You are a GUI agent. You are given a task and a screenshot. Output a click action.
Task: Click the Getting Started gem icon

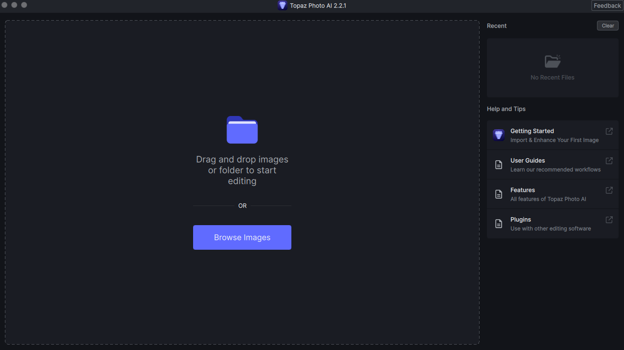(x=499, y=135)
